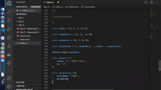Expand the MAVEN PROJECTS section
Viewport: 161px width, 90px height.
(24, 89)
